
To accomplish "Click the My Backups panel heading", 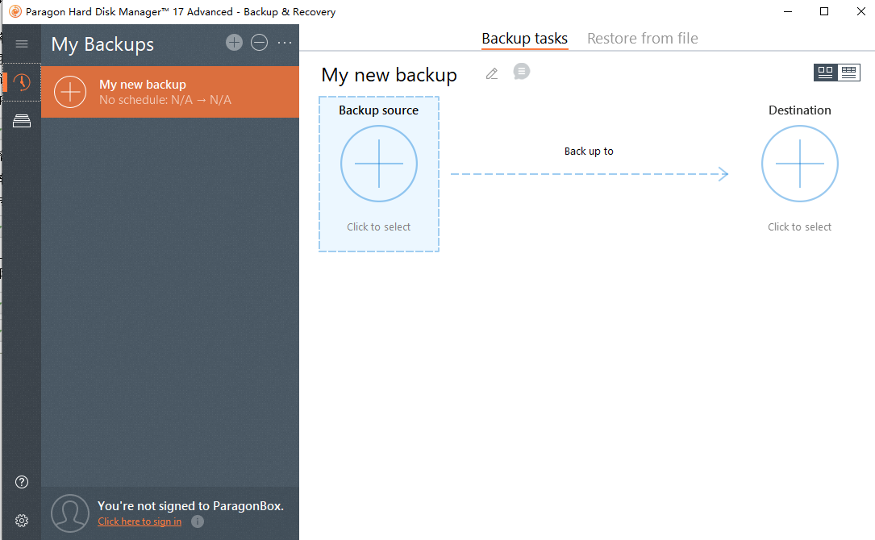I will (102, 44).
